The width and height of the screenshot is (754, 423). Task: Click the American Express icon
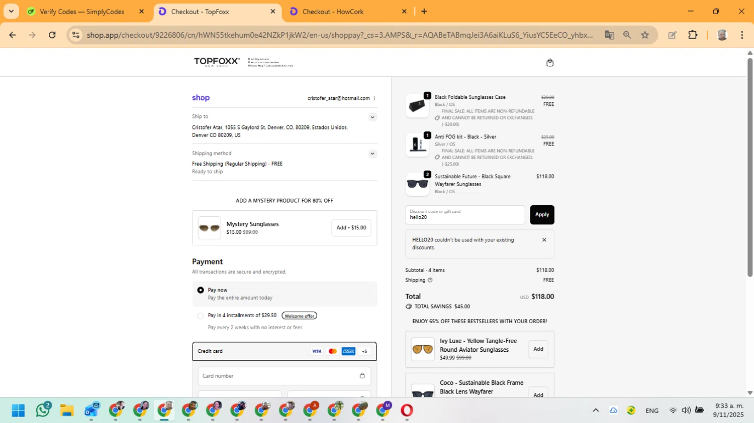click(348, 351)
